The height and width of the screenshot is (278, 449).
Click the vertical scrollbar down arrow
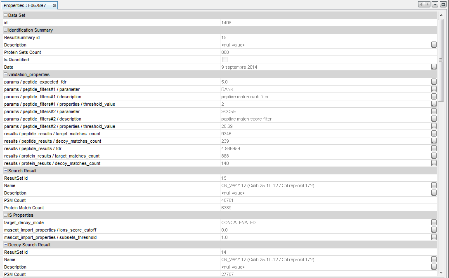(x=441, y=272)
